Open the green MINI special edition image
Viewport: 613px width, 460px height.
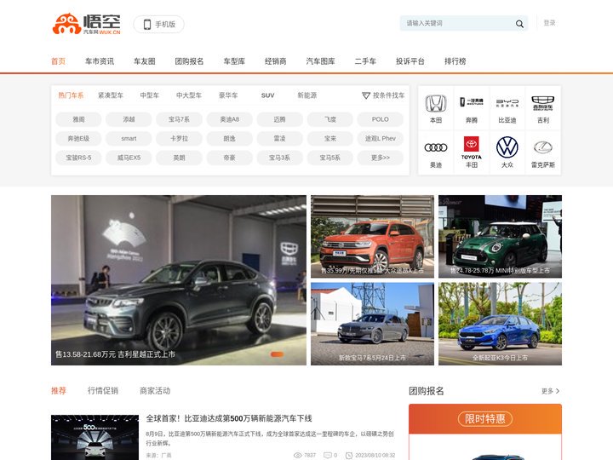click(x=500, y=237)
